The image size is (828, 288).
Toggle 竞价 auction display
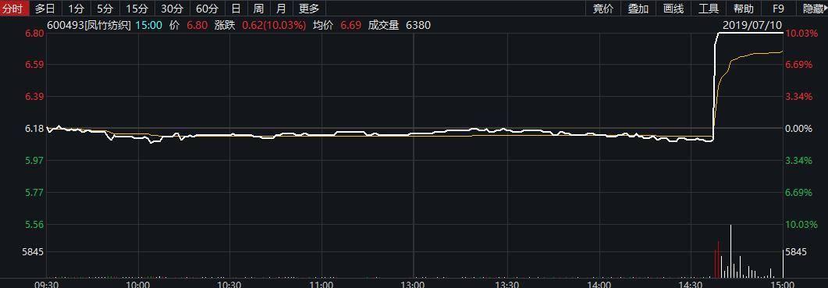[x=603, y=8]
